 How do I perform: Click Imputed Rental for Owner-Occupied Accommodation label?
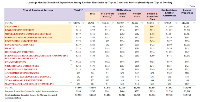[x=31, y=91]
